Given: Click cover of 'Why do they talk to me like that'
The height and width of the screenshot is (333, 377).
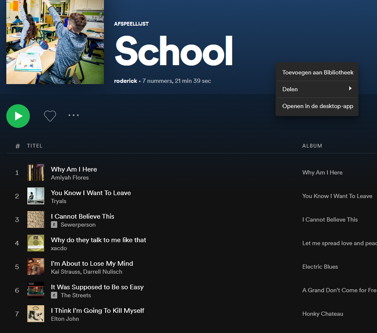Looking at the screenshot, I should click(x=36, y=243).
